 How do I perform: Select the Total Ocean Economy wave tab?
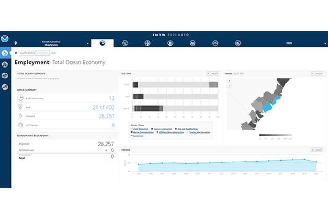click(102, 43)
